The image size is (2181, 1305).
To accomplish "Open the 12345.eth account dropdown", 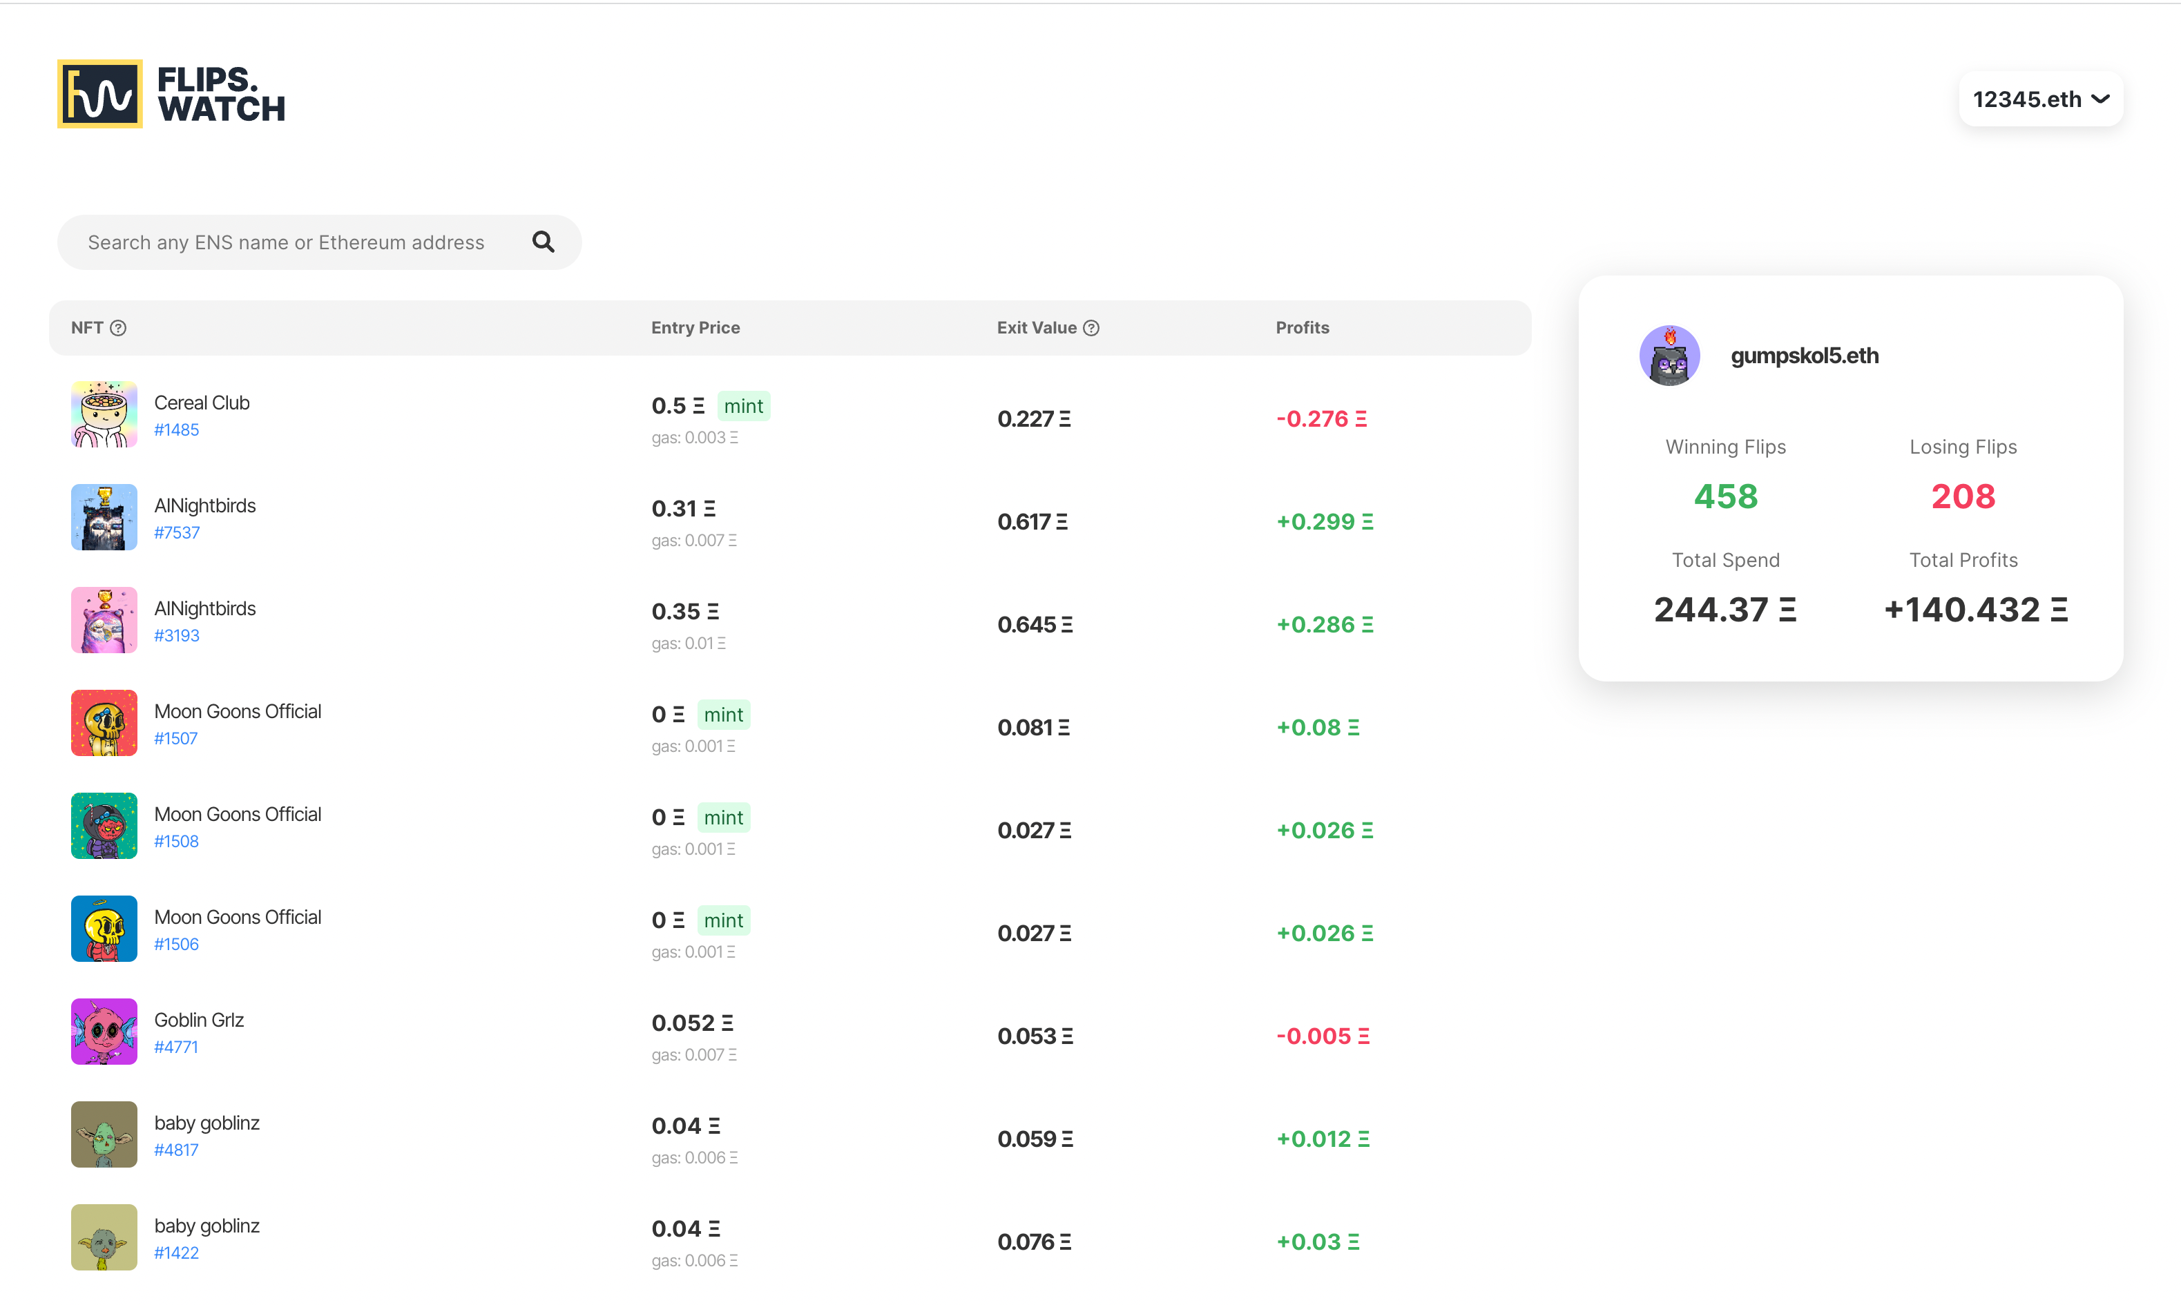I will 2040,99.
